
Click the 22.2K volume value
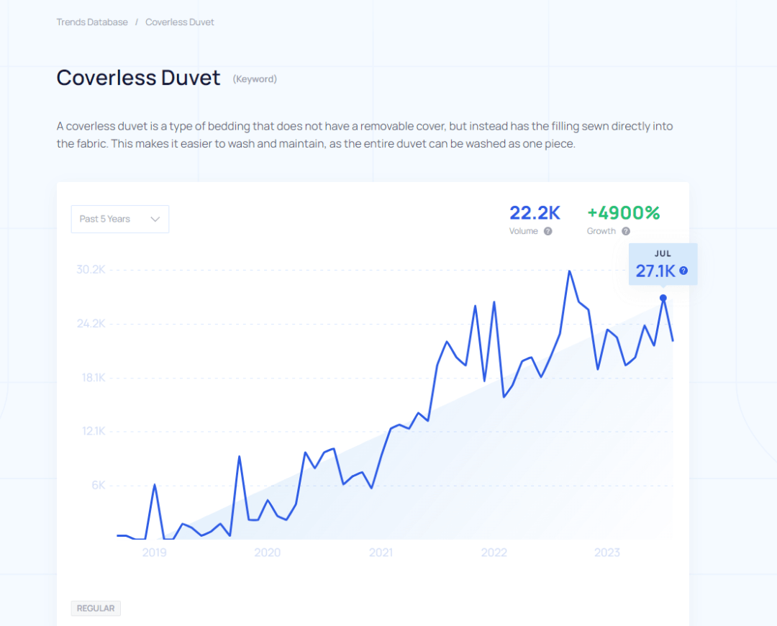[x=535, y=213]
